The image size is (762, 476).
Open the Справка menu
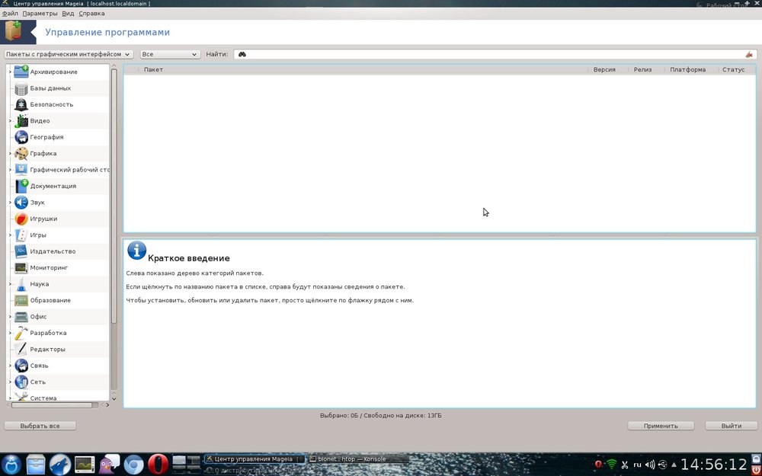click(91, 14)
